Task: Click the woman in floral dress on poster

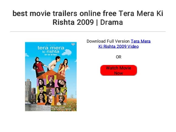Action: coord(63,68)
